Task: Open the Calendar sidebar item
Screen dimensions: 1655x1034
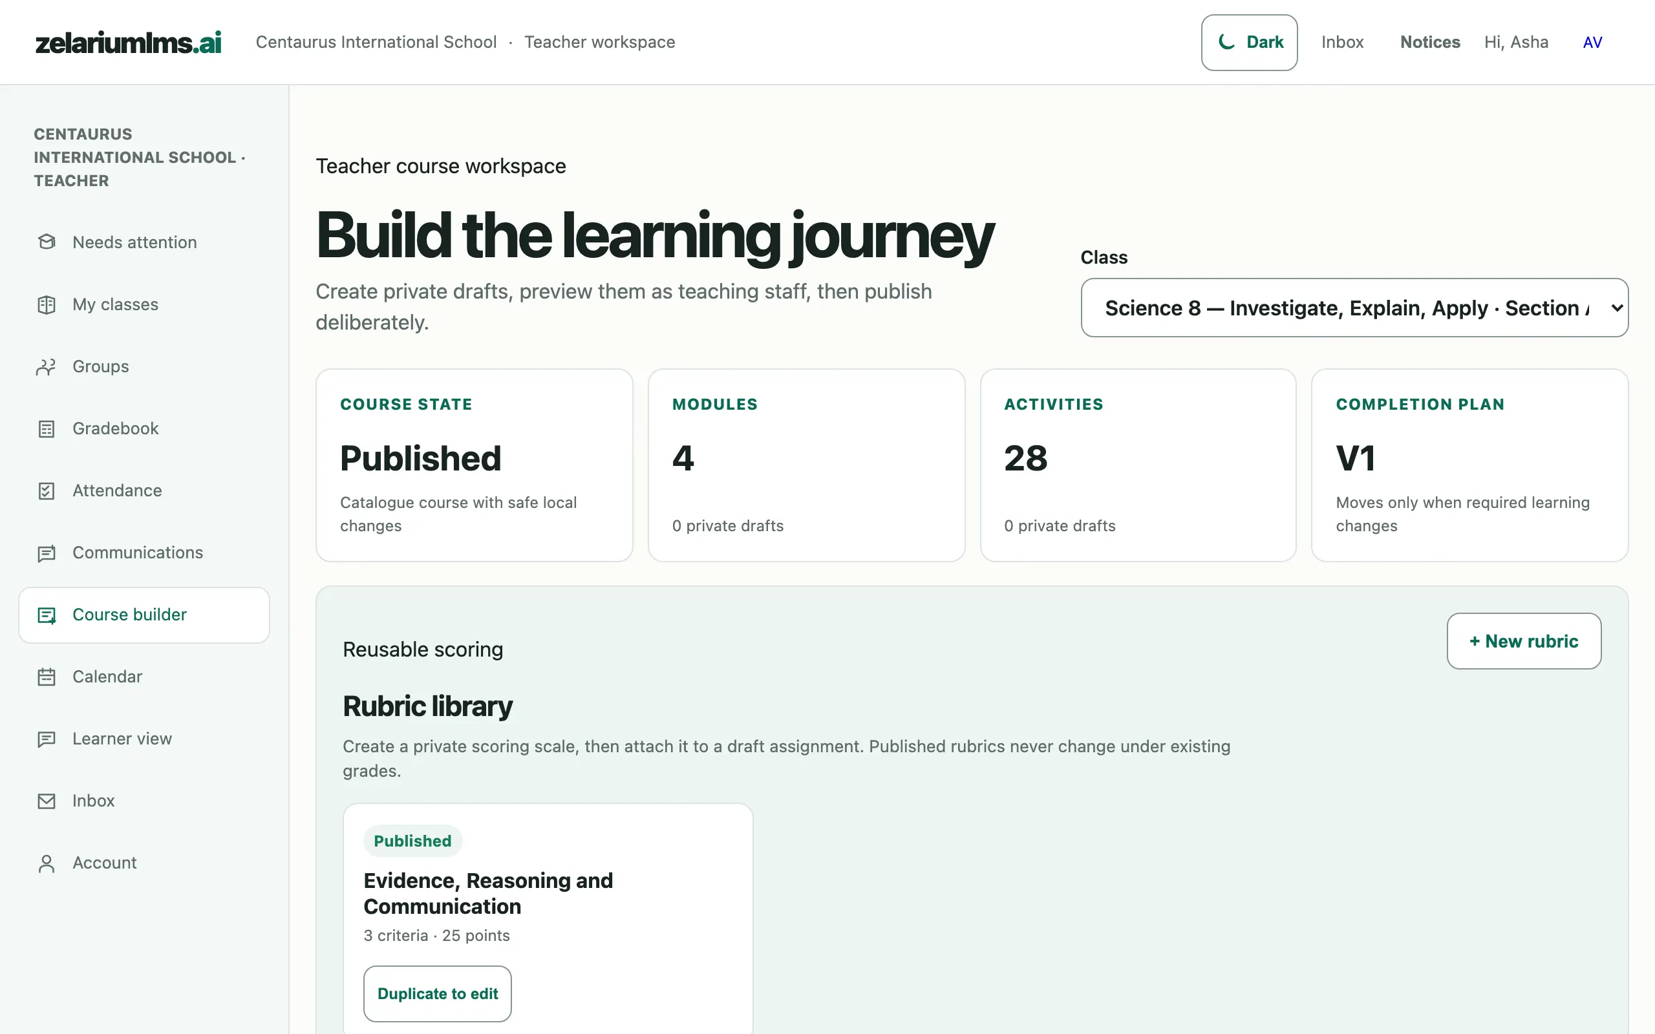Action: coord(144,677)
